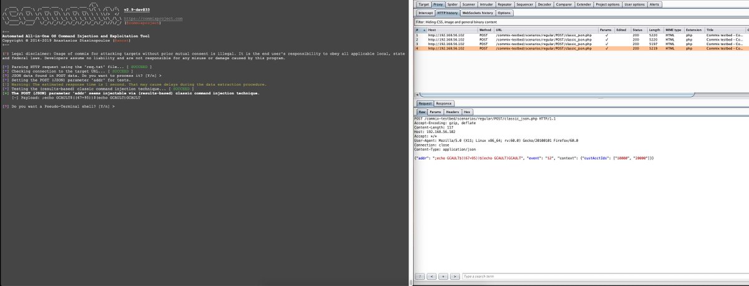Click the Payload line in terminal
The width and height of the screenshot is (749, 286).
[x=75, y=98]
